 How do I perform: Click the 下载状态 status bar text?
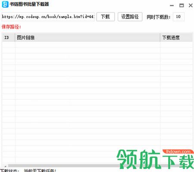pos(28,170)
